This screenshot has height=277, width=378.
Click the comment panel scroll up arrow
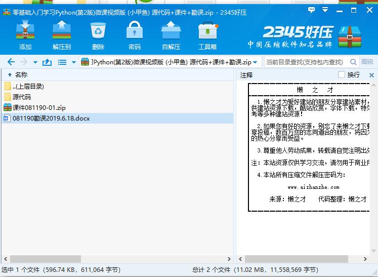tap(373, 85)
